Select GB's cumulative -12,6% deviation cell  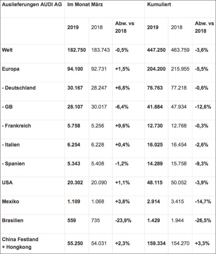click(203, 107)
